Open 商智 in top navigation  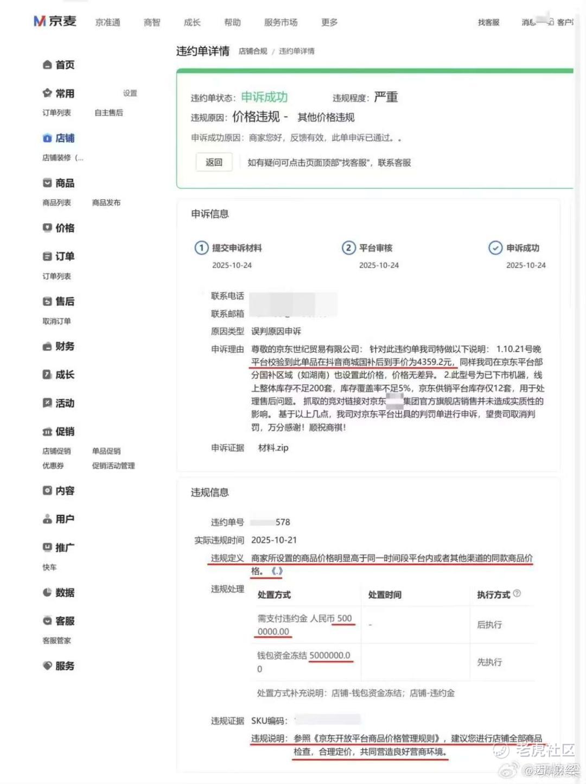click(152, 22)
